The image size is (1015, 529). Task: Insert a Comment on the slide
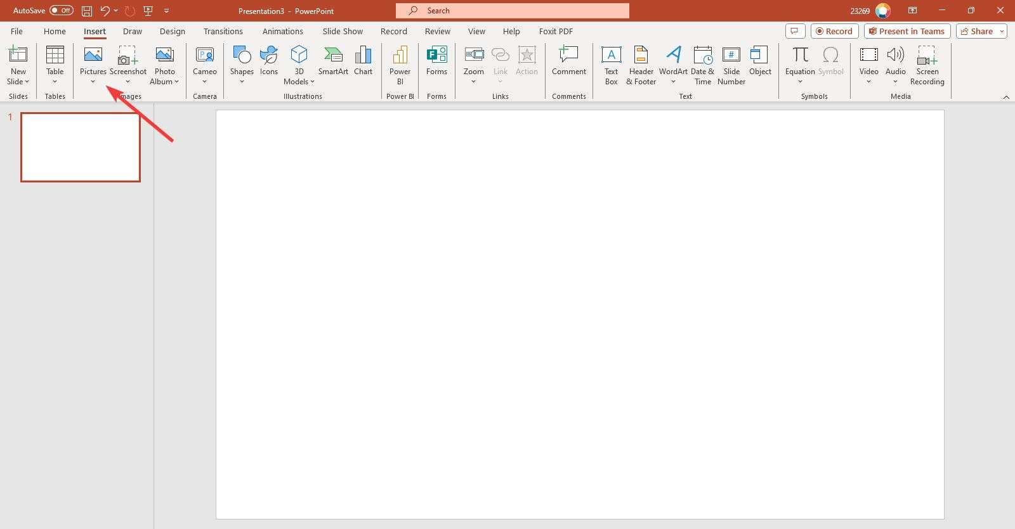tap(568, 62)
